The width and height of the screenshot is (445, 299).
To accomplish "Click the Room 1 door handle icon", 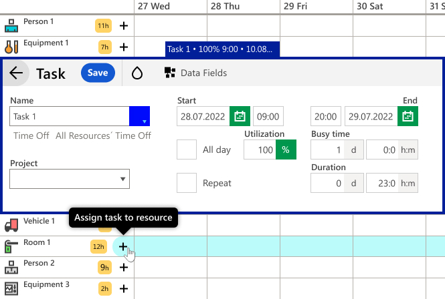I will [x=11, y=247].
